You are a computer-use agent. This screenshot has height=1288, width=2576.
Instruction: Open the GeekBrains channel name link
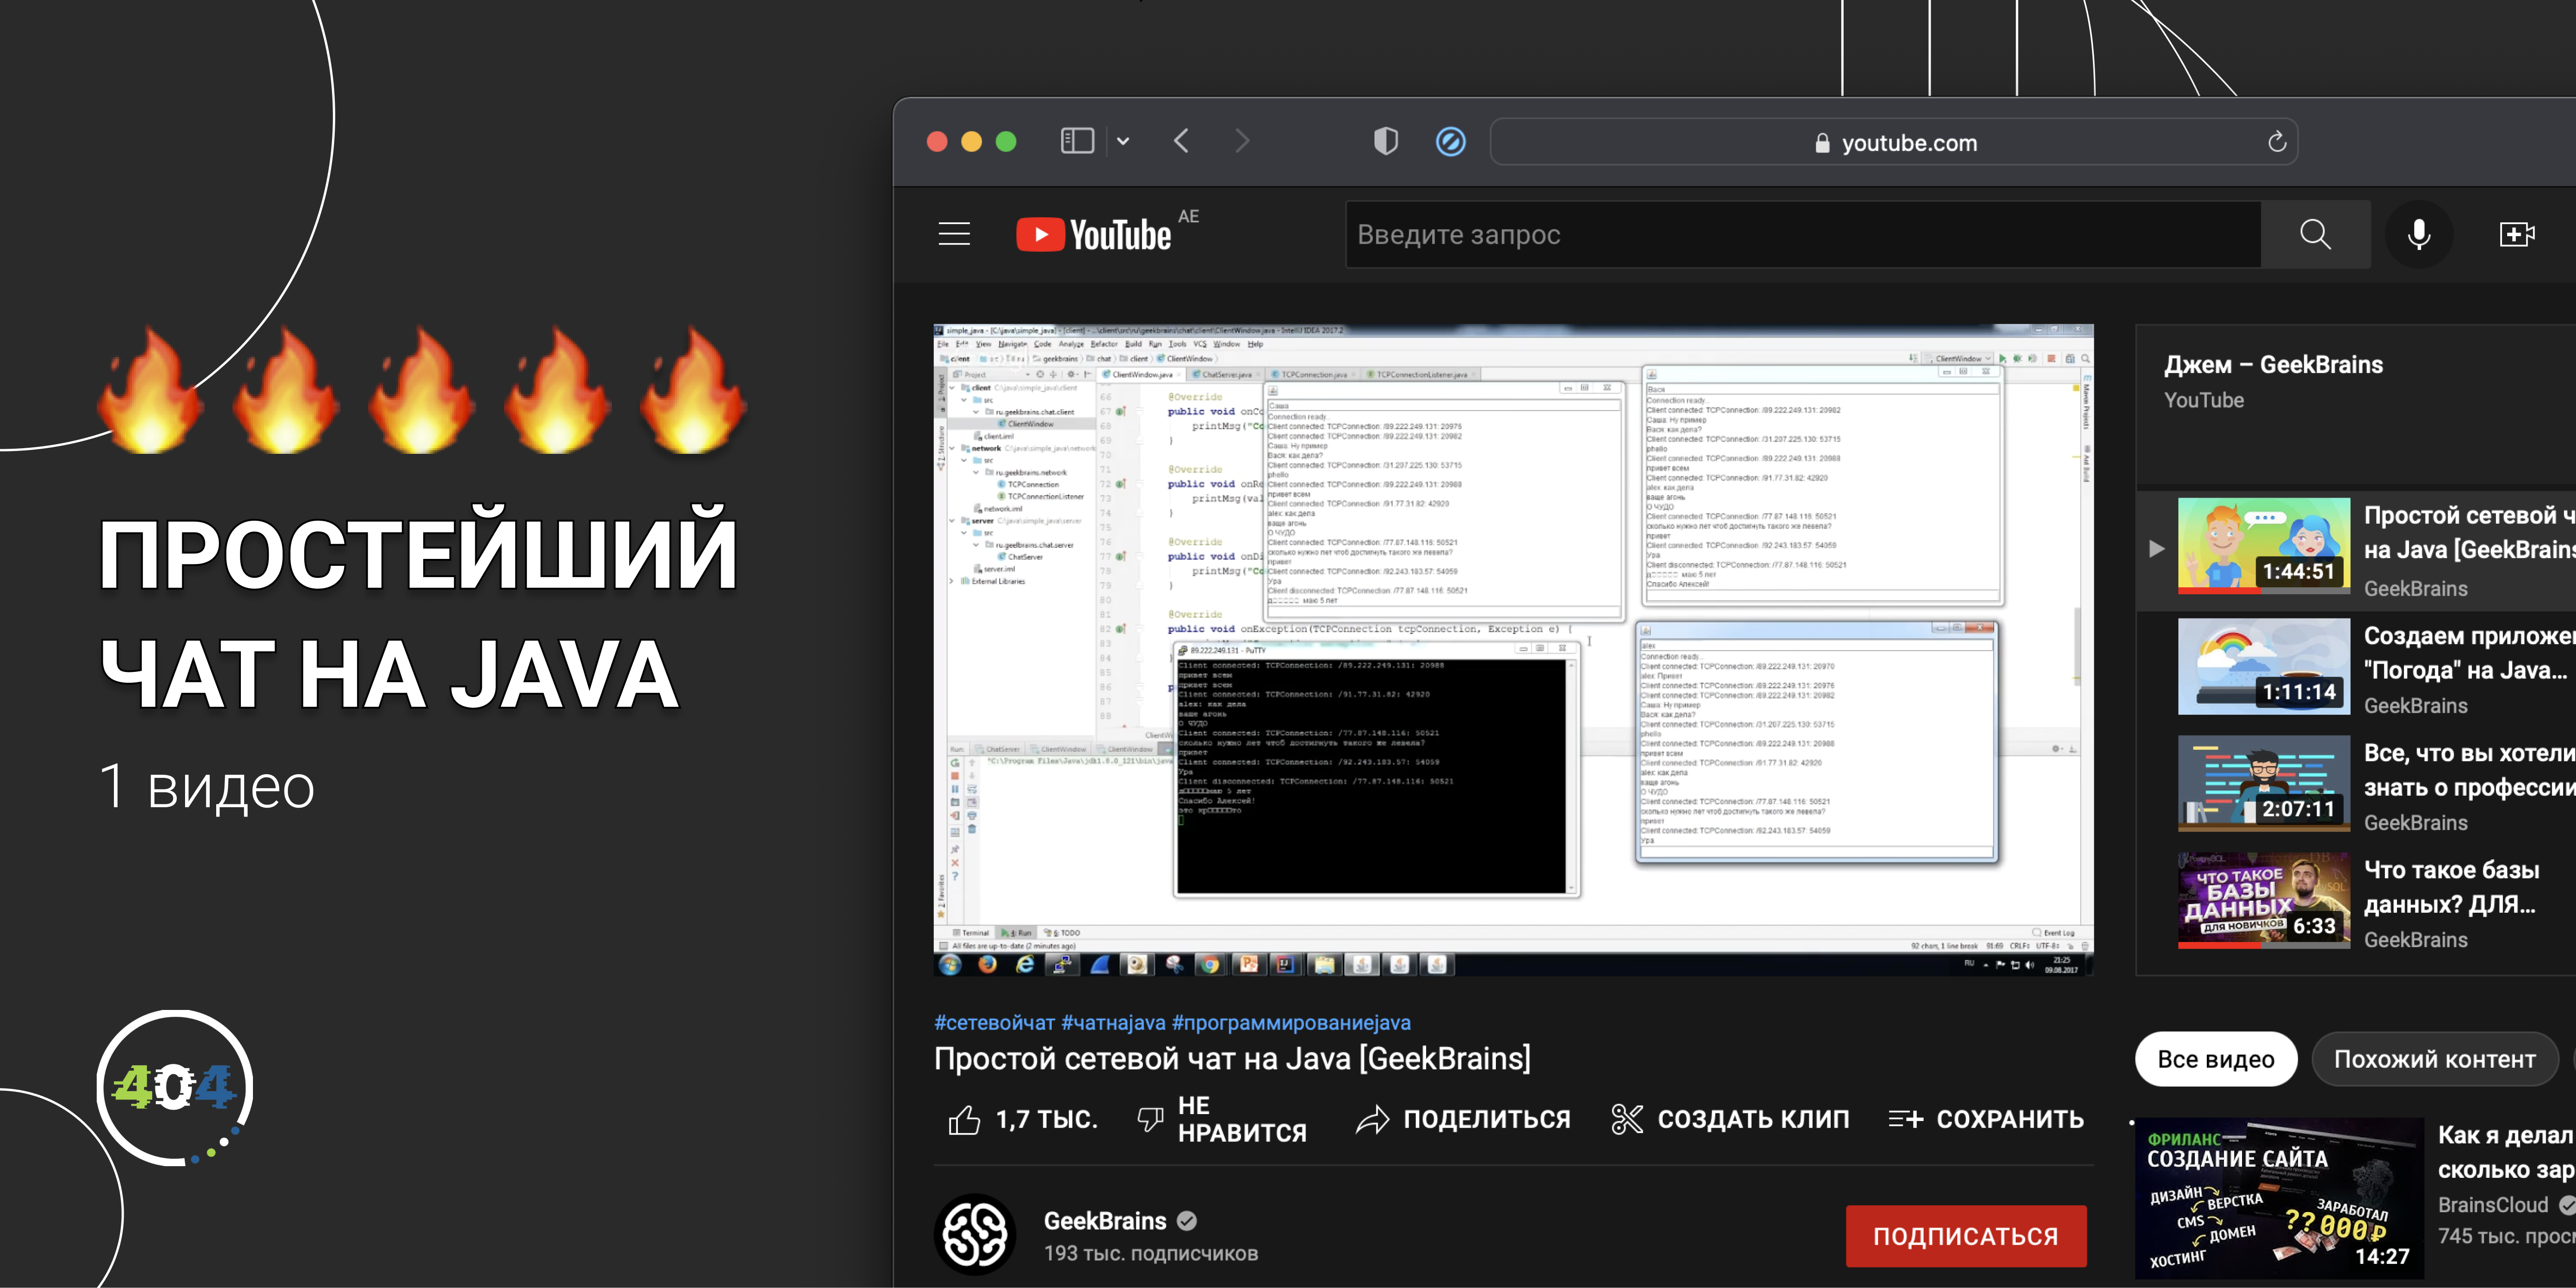click(x=1104, y=1221)
